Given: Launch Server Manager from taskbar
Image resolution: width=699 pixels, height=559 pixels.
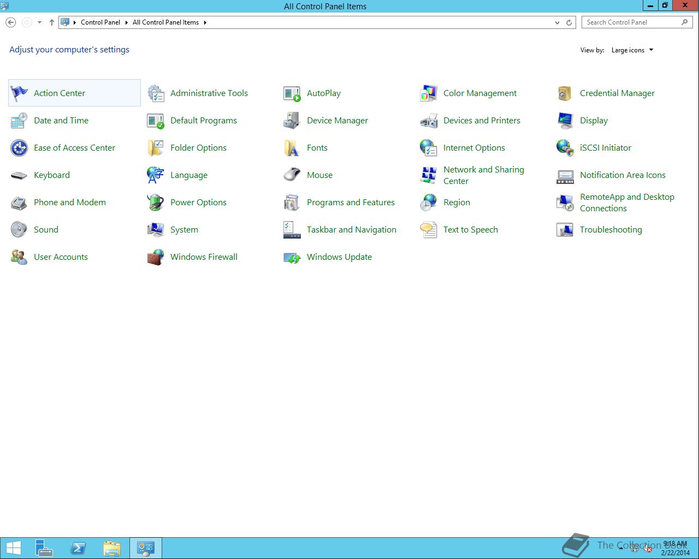Looking at the screenshot, I should [x=44, y=548].
